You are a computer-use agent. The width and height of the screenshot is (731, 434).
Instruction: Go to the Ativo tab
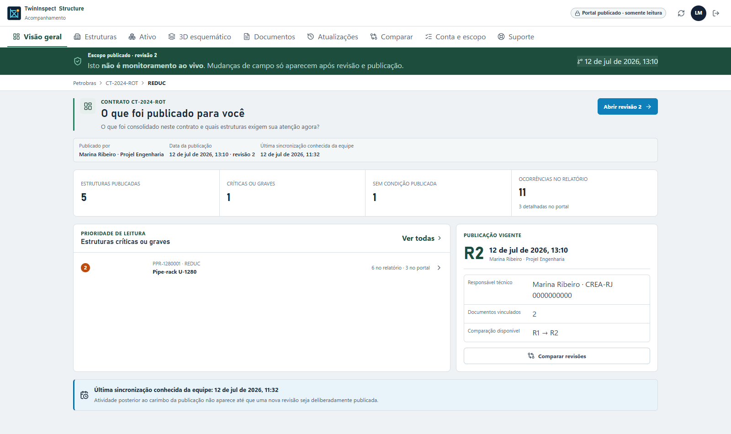point(142,37)
